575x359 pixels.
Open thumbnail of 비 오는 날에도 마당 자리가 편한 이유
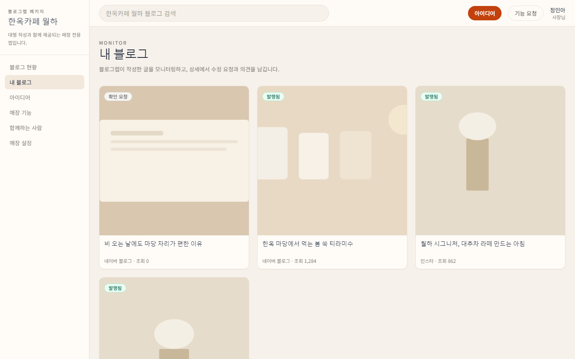[174, 161]
